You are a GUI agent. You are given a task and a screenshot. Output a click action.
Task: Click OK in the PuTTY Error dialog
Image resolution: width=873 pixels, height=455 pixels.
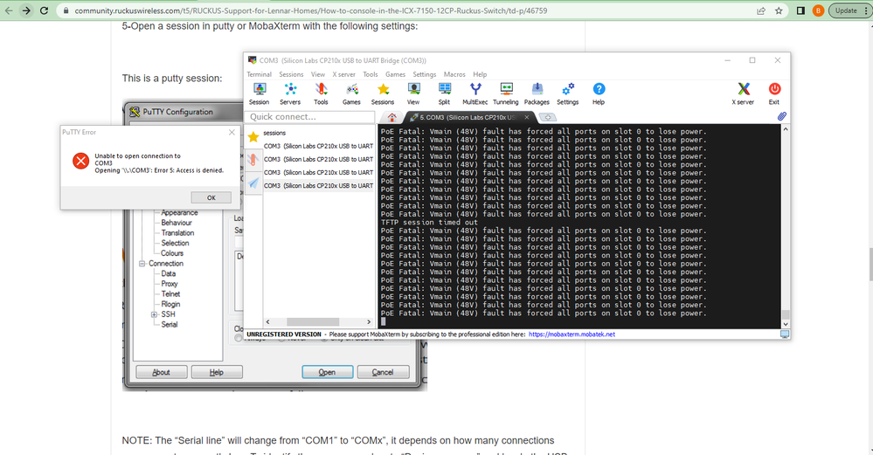coord(211,197)
